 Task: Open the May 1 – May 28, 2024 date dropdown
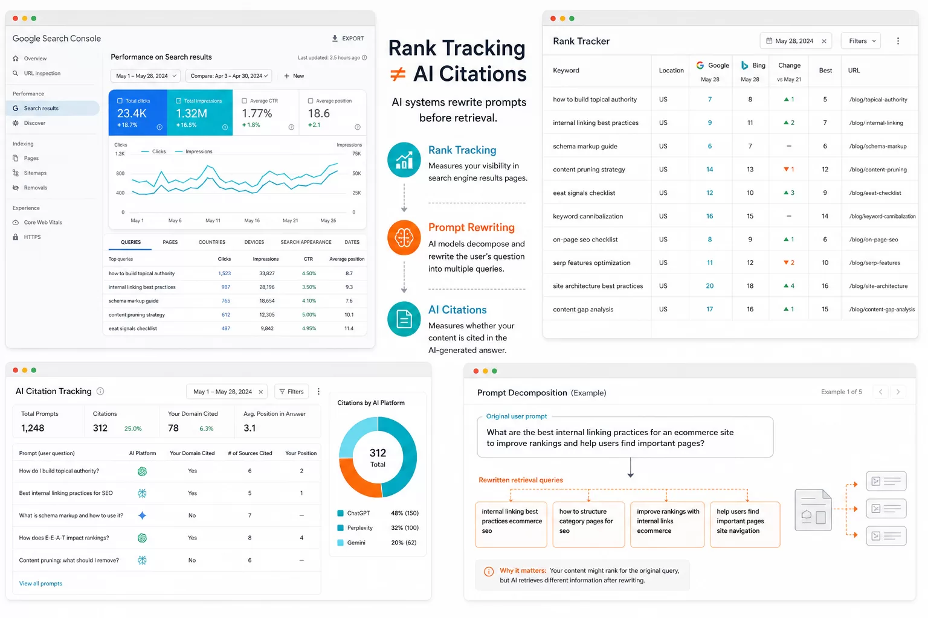146,76
